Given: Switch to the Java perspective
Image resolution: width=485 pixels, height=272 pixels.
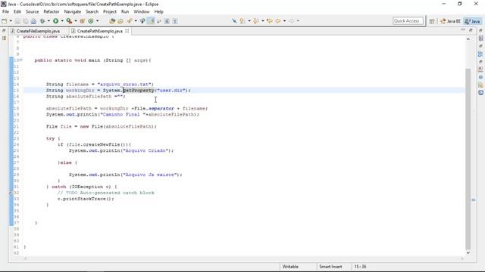Looking at the screenshot, I should (x=473, y=21).
